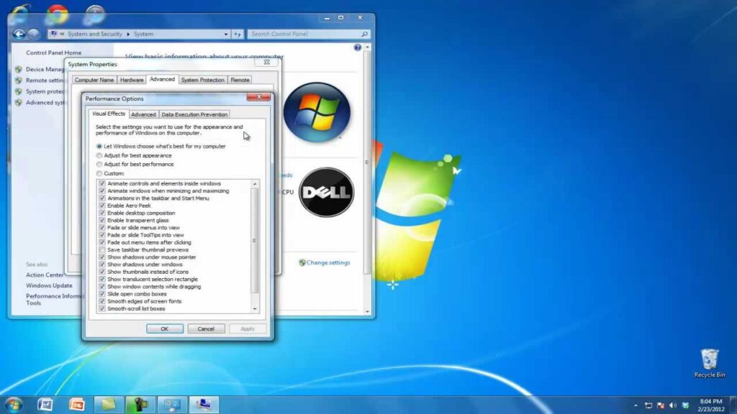Uncheck Show thumbnails instead of icons
Image resolution: width=737 pixels, height=414 pixels.
coord(102,272)
